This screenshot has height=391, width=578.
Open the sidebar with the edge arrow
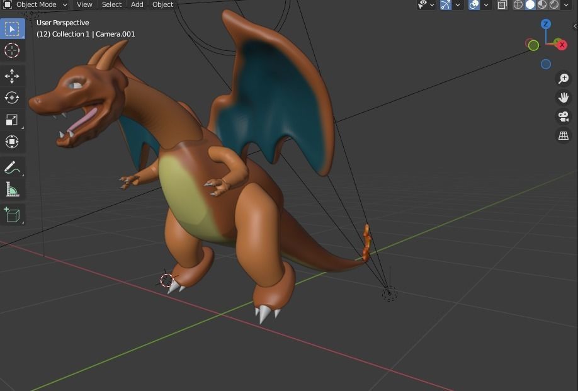coord(575,26)
